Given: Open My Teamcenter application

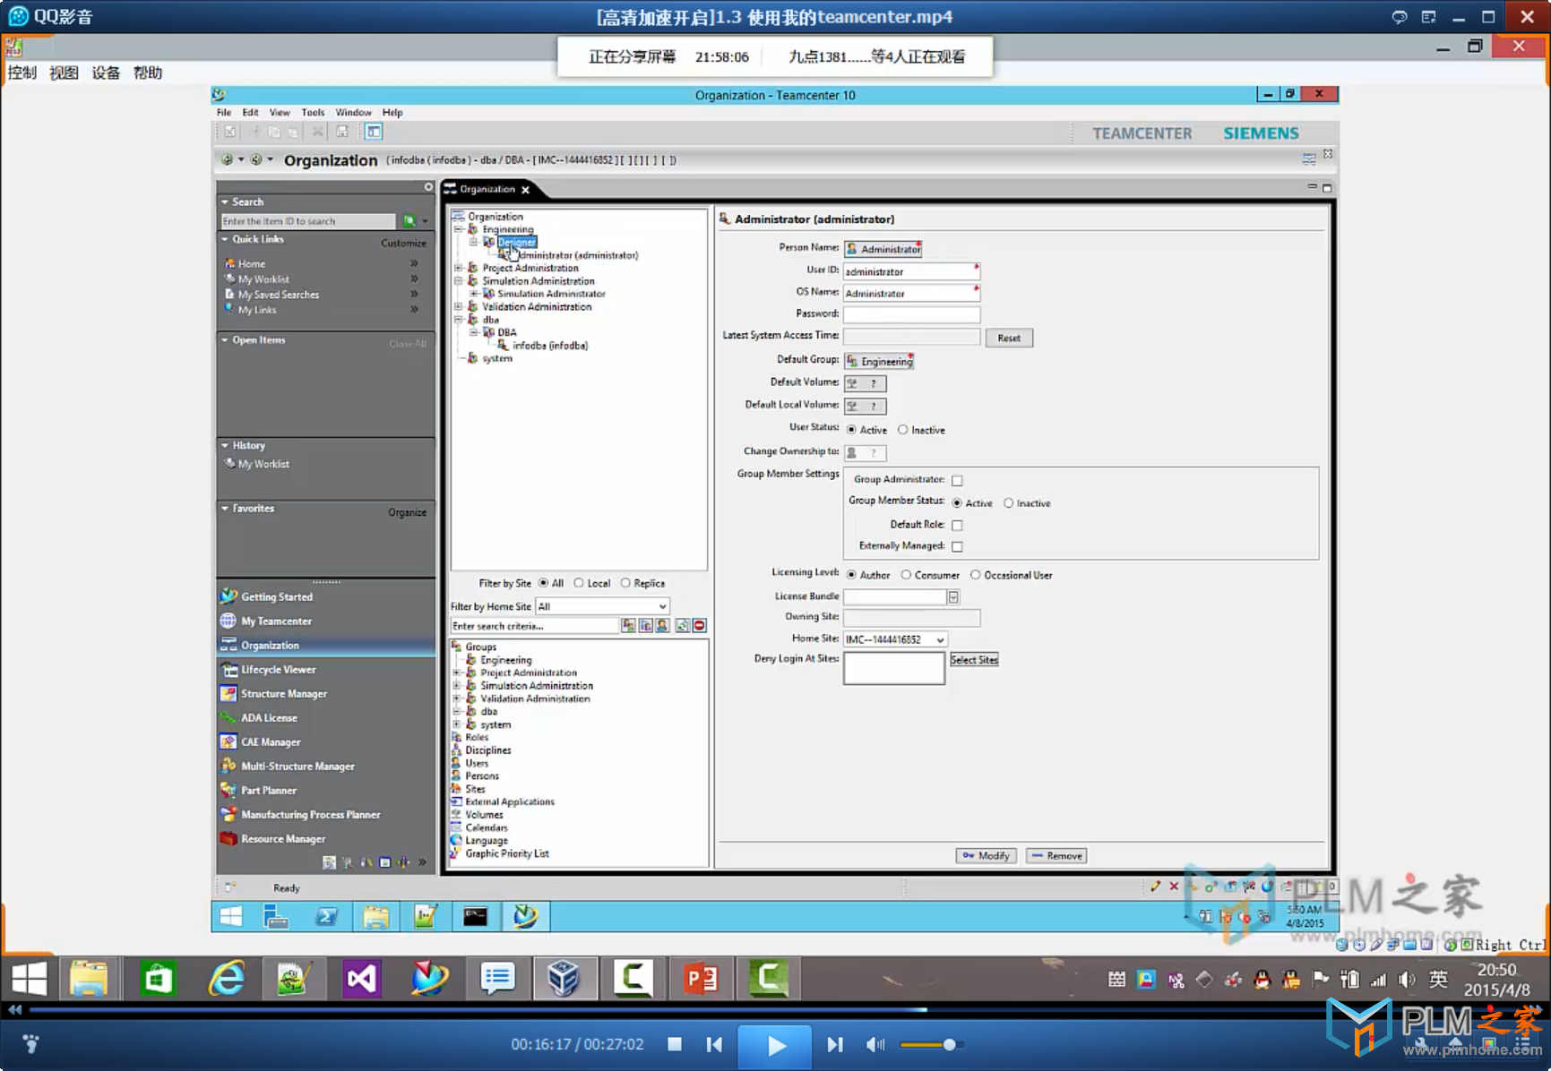Looking at the screenshot, I should click(276, 621).
